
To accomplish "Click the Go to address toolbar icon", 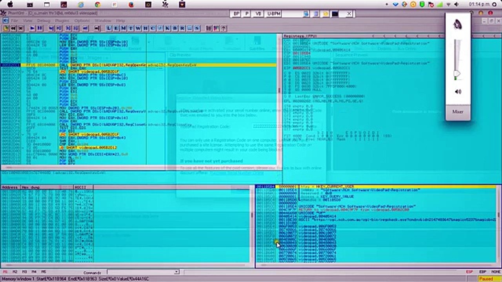I will 97,28.
